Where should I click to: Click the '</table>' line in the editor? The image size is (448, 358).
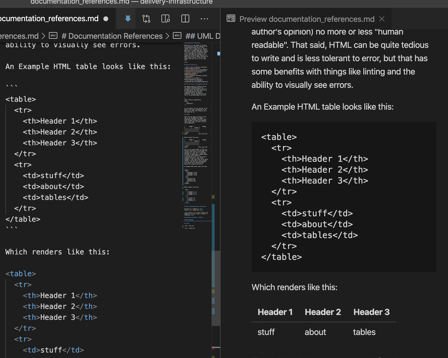pyautogui.click(x=23, y=219)
